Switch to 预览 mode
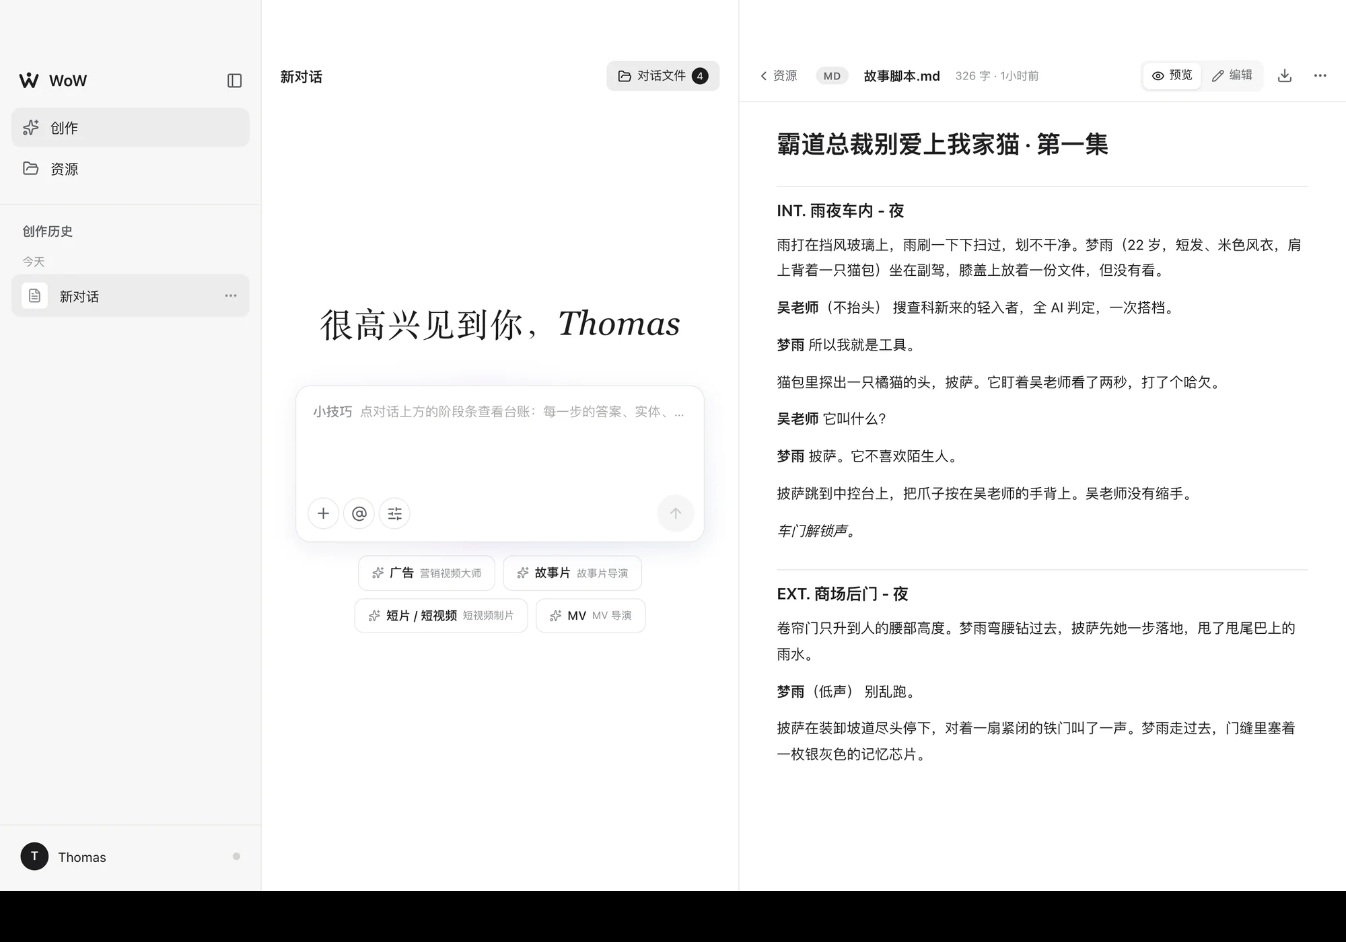The width and height of the screenshot is (1346, 942). (x=1172, y=75)
